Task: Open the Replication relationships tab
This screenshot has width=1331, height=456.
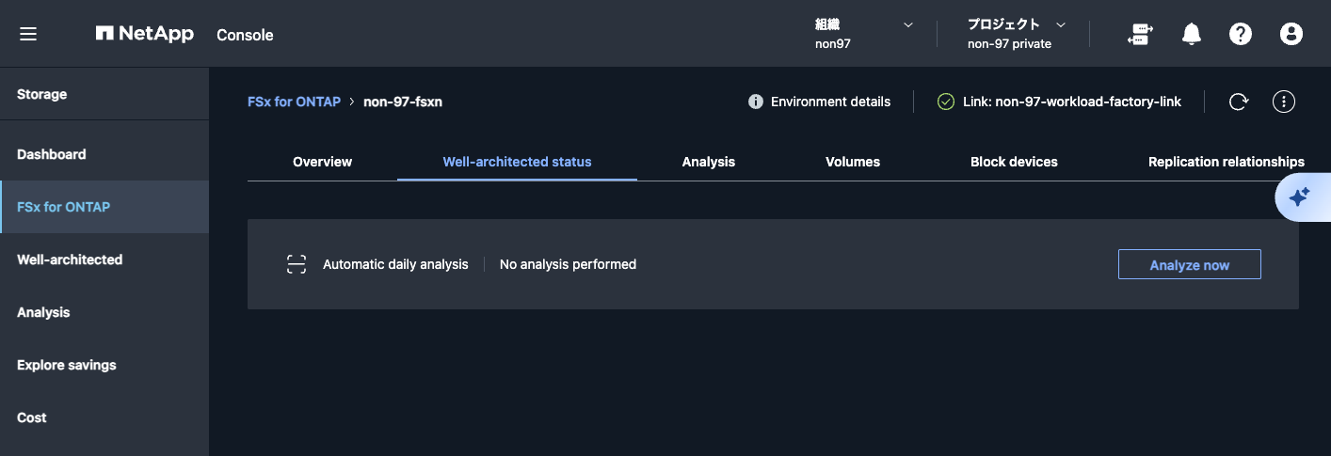Action: coord(1226,162)
